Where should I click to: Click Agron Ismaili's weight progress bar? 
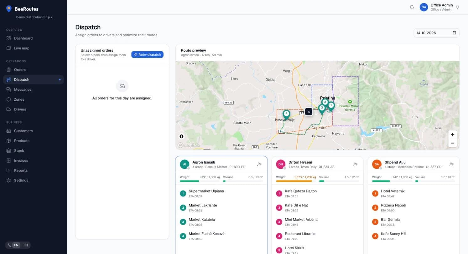pos(200,181)
